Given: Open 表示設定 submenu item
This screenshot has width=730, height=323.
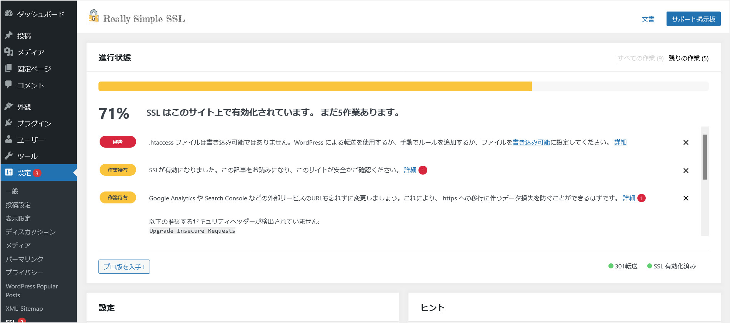Looking at the screenshot, I should [x=18, y=218].
